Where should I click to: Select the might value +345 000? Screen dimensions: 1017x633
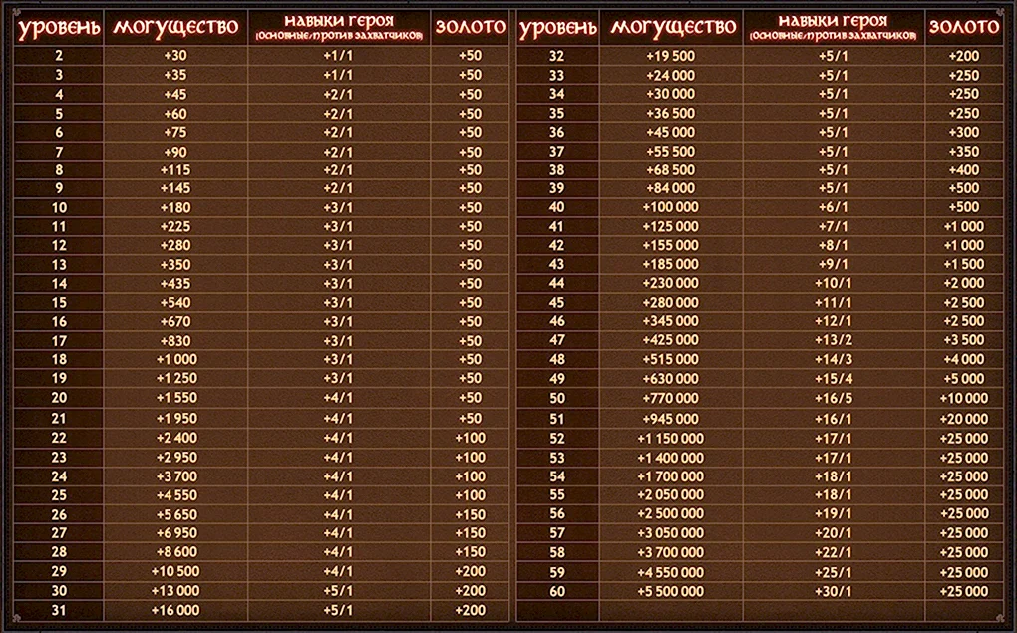point(671,321)
